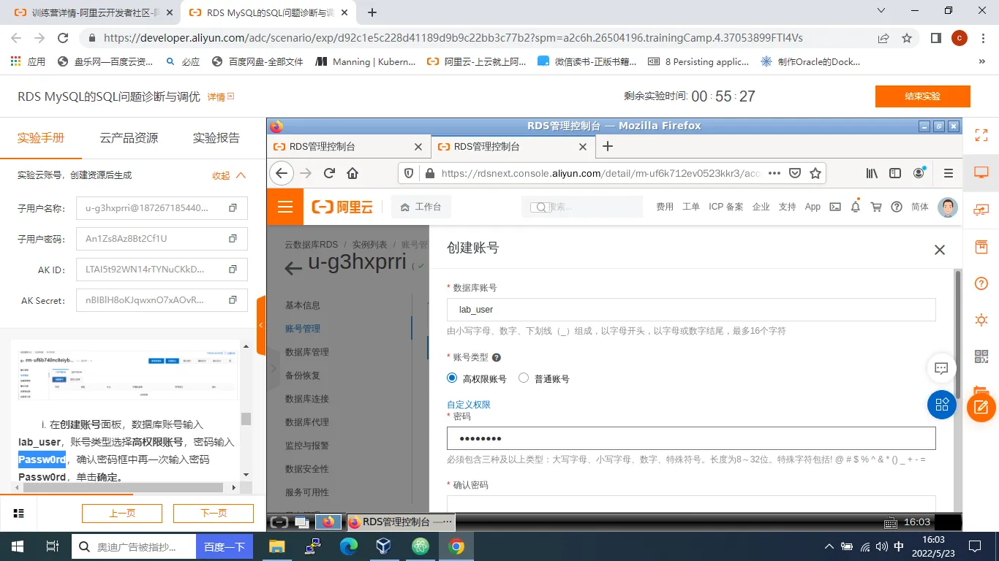Screen dimensions: 999x561
Task: Show the lab sidebar QR code
Action: (981, 356)
